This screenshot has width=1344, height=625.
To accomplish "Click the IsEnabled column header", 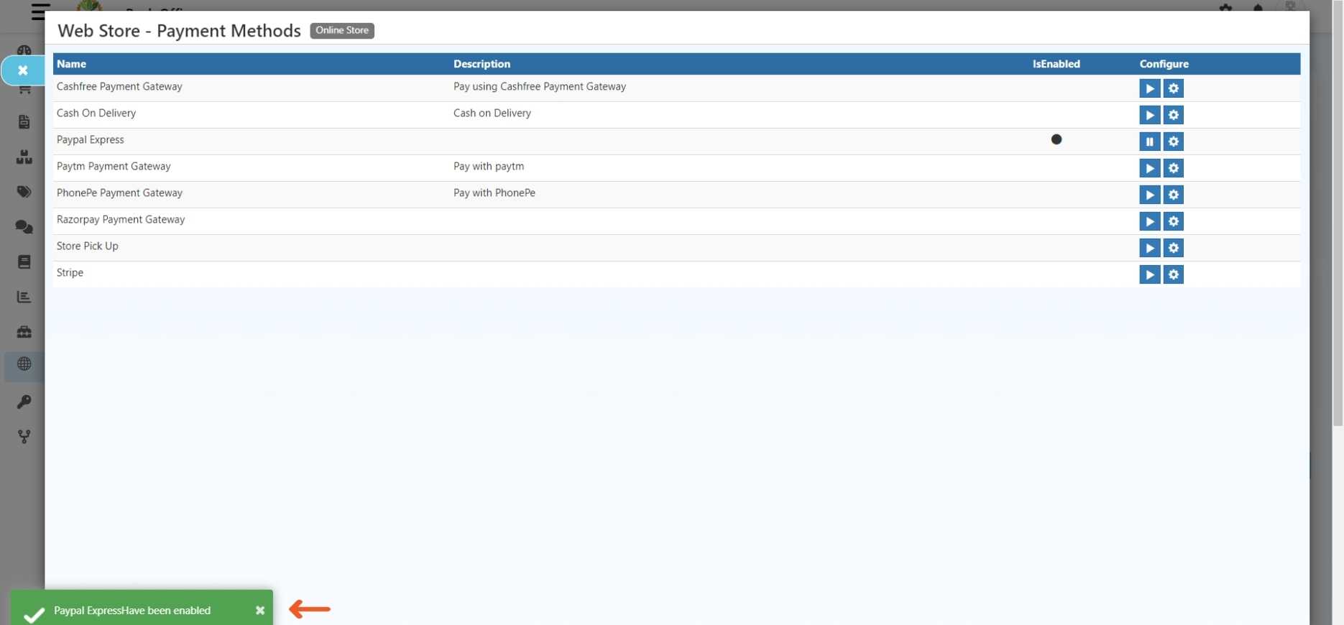I will tap(1056, 64).
